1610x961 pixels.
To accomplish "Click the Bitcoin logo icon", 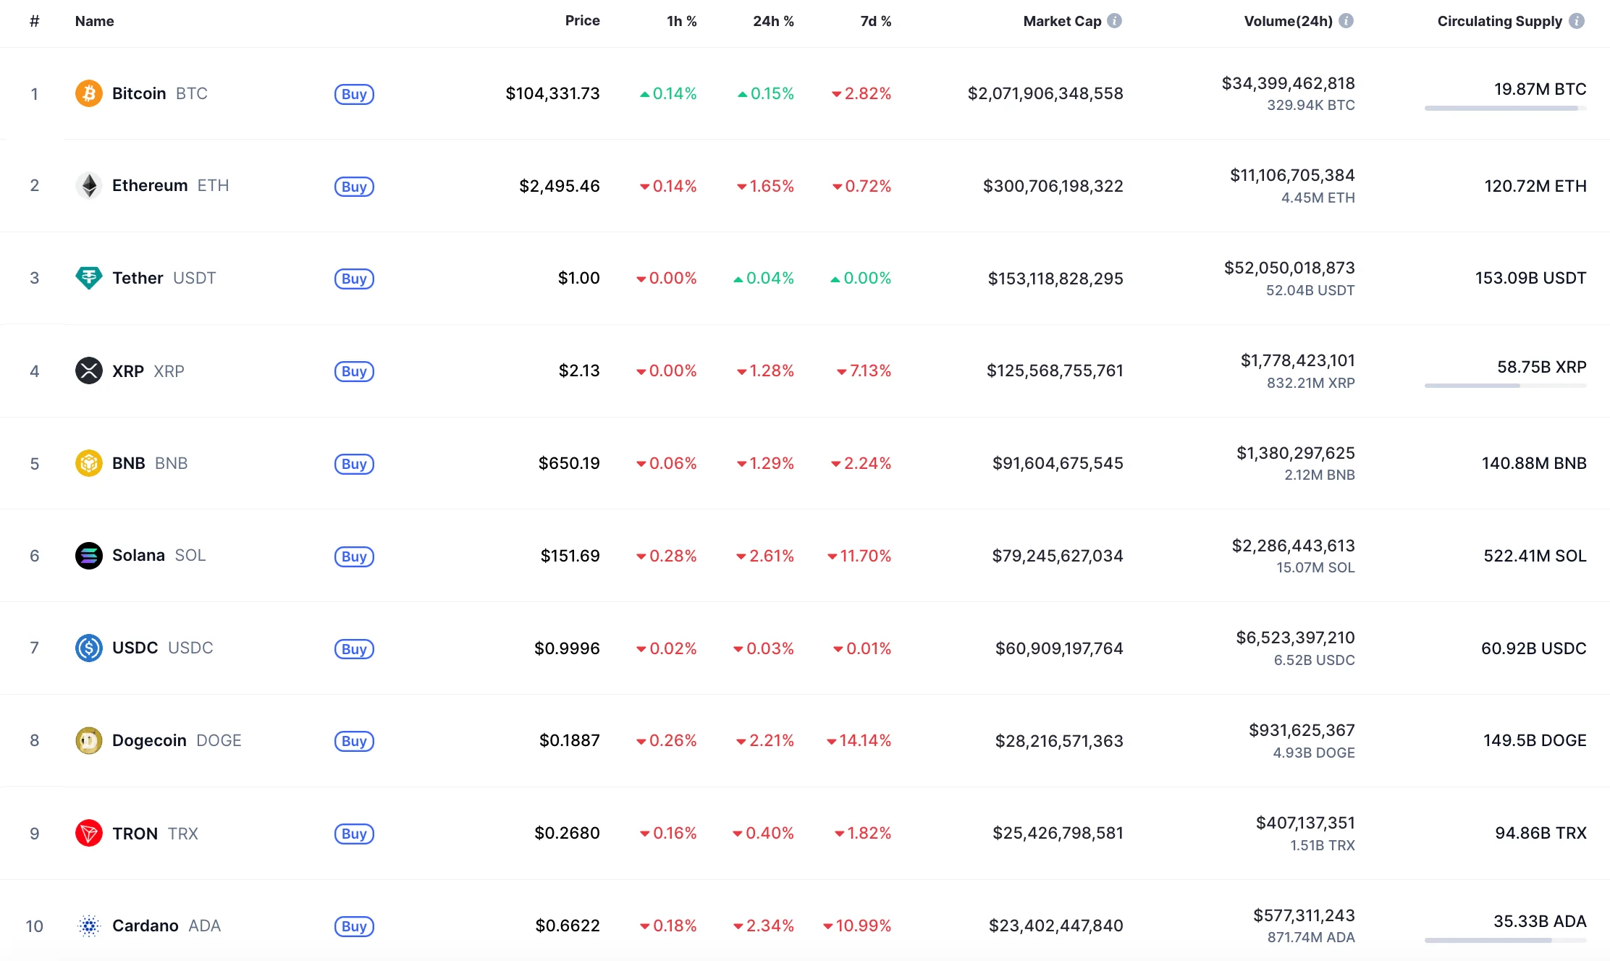I will [x=89, y=93].
